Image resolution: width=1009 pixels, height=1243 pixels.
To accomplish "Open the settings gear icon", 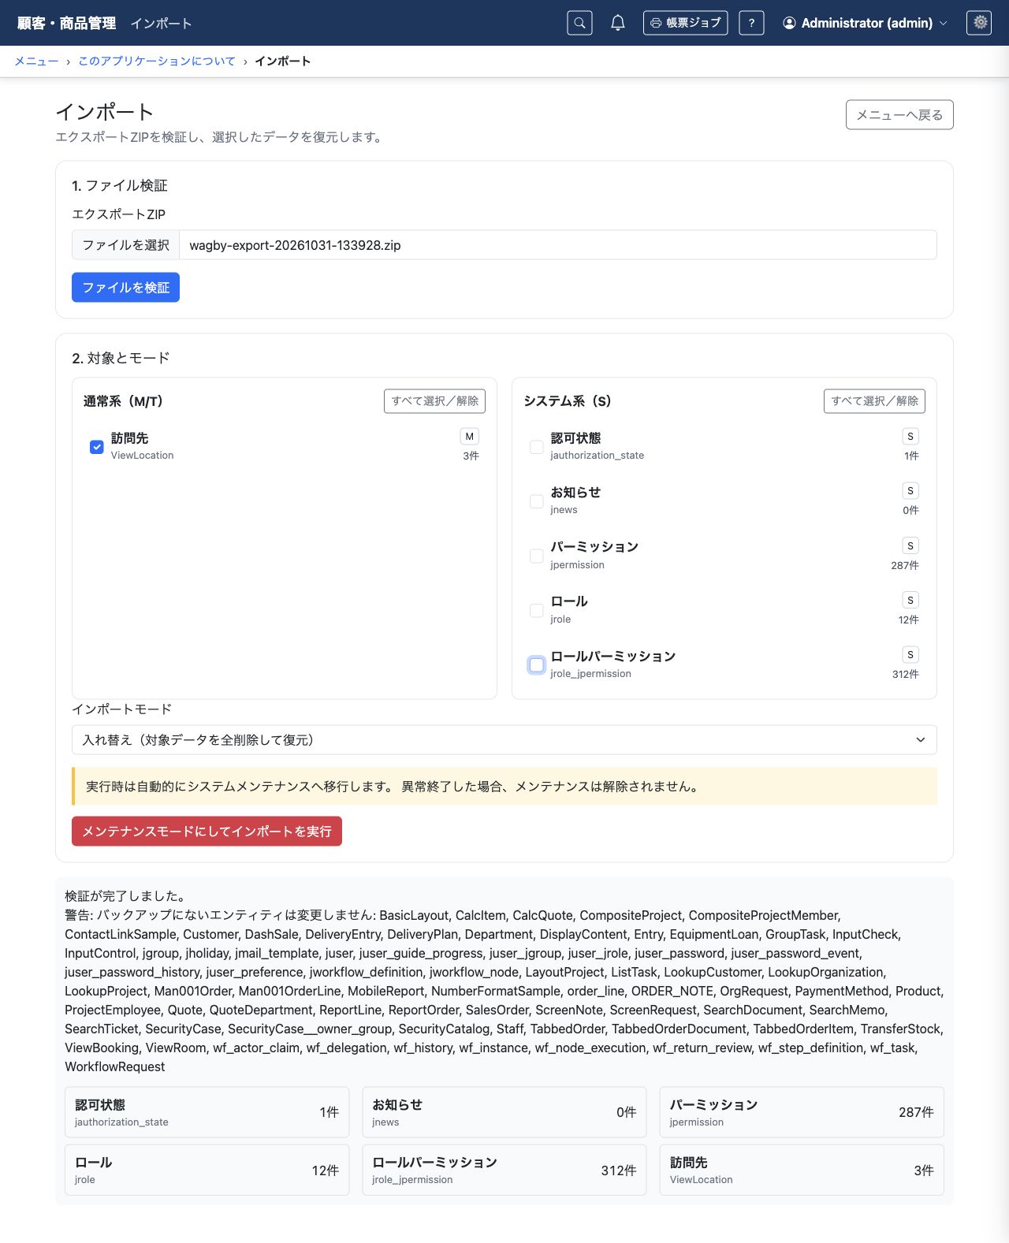I will [979, 23].
